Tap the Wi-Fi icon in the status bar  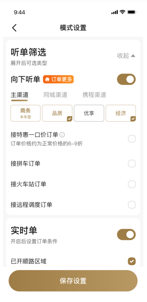pos(123,12)
